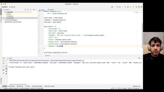
Task: Click the up-arrow stack trace icon in Run console
Action: [x=6, y=61]
